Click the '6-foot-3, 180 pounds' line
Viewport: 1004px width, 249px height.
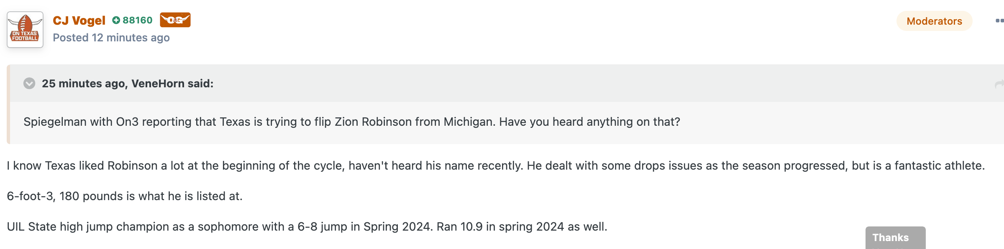click(x=125, y=196)
